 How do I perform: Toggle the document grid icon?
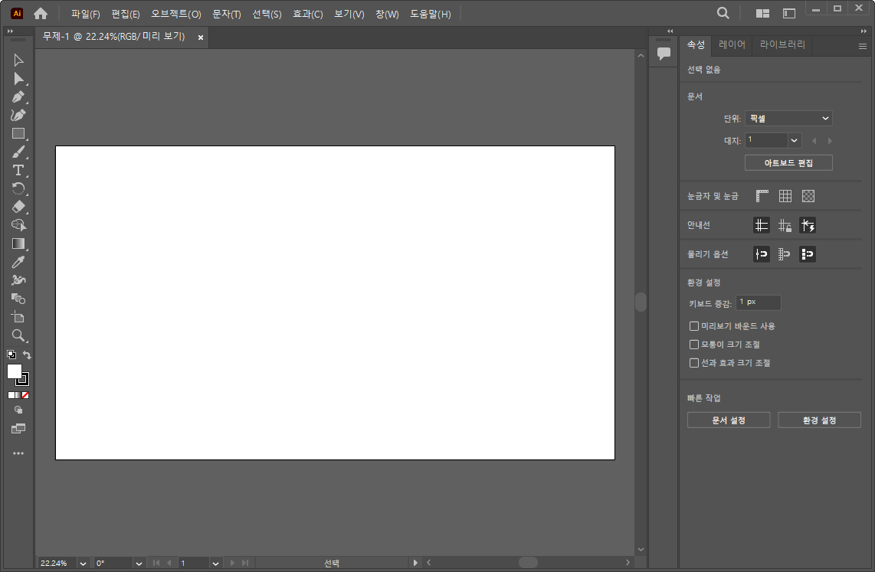click(x=785, y=196)
